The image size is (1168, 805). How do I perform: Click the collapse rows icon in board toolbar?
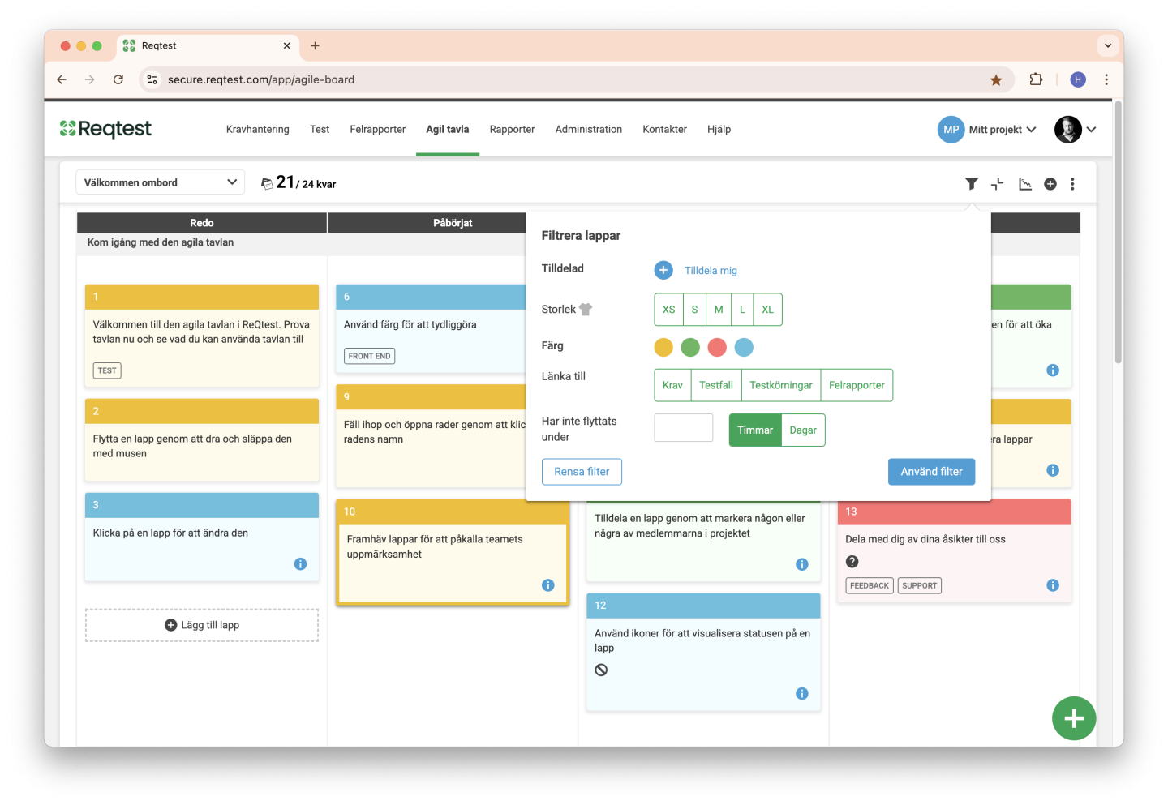(x=998, y=184)
